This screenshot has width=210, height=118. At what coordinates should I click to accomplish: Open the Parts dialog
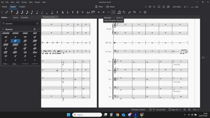99,7
